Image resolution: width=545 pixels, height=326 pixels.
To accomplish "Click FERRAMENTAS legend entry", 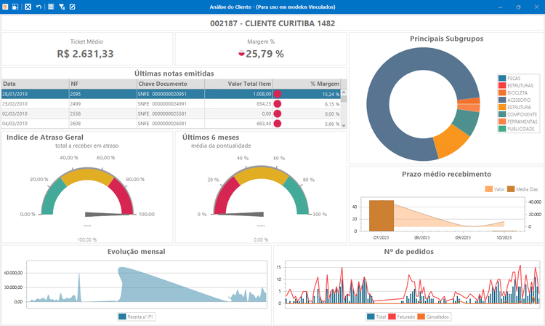I will point(518,122).
